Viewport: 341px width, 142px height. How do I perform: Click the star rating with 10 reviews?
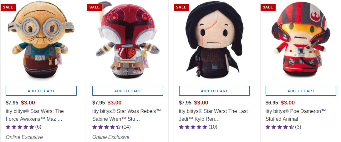click(x=193, y=127)
